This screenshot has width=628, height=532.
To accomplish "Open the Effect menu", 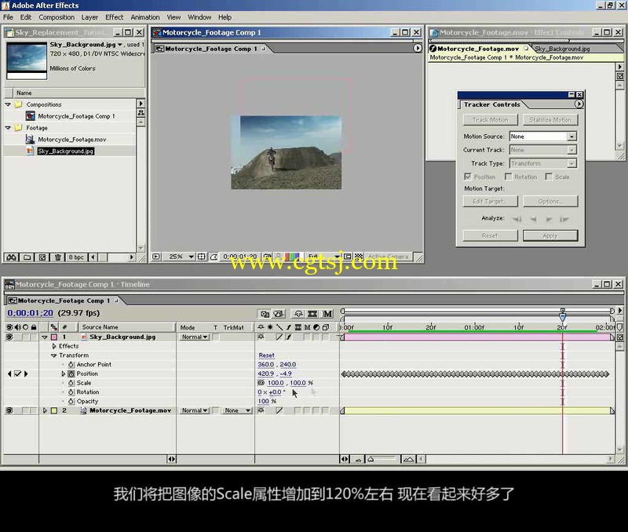I will 114,17.
